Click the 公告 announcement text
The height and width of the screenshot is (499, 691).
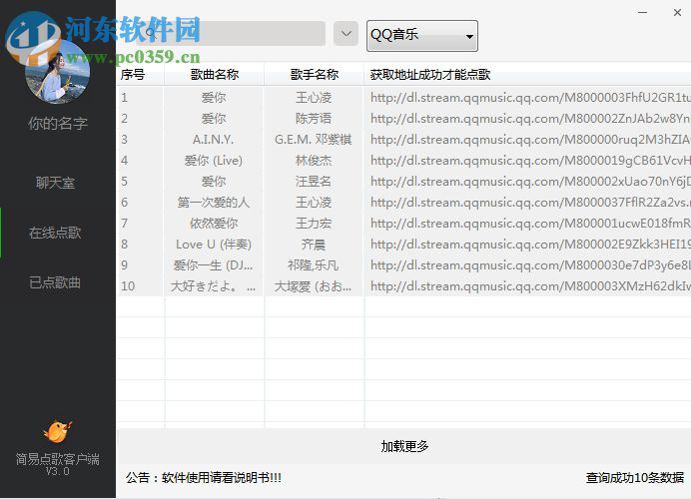[204, 478]
